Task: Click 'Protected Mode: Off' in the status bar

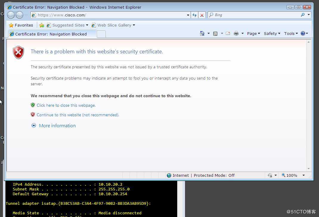Action: pos(214,176)
